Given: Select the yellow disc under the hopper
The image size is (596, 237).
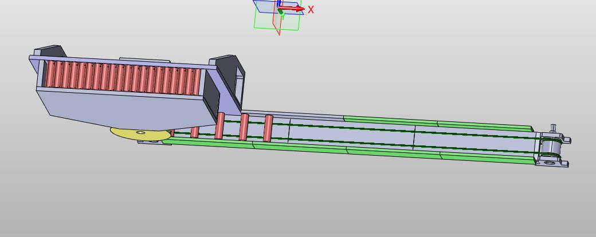Looking at the screenshot, I should point(140,134).
